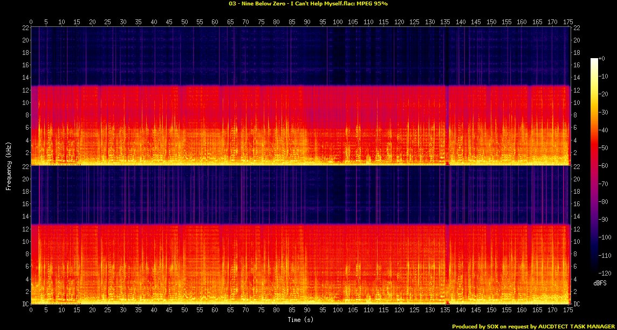Viewport: 617px width, 330px height.
Task: Click the 50 second tick on the bottom time axis
Action: coord(184,311)
